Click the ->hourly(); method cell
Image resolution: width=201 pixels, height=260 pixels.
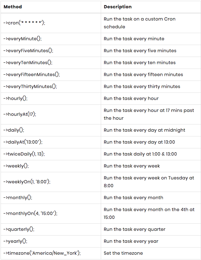click(16, 99)
